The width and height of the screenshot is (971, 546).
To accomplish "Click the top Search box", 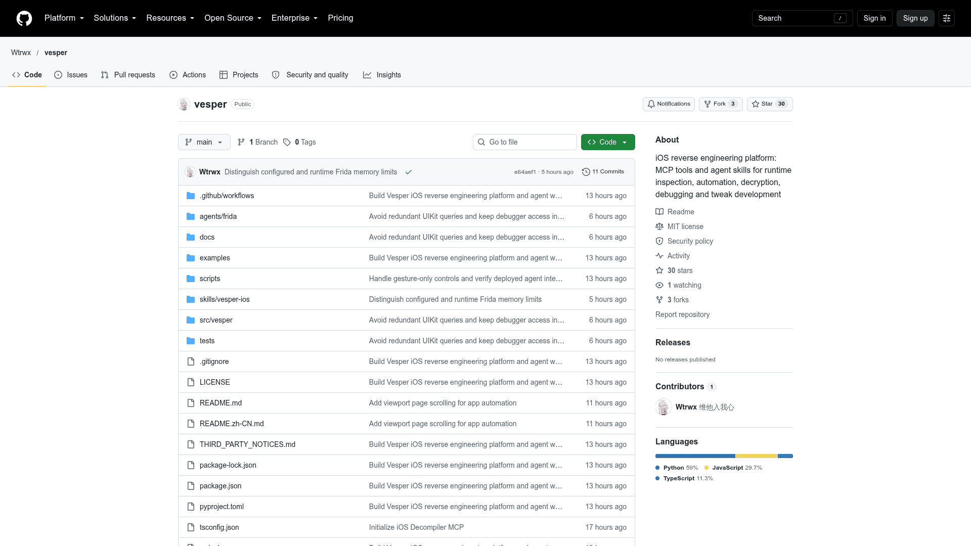I will point(802,18).
